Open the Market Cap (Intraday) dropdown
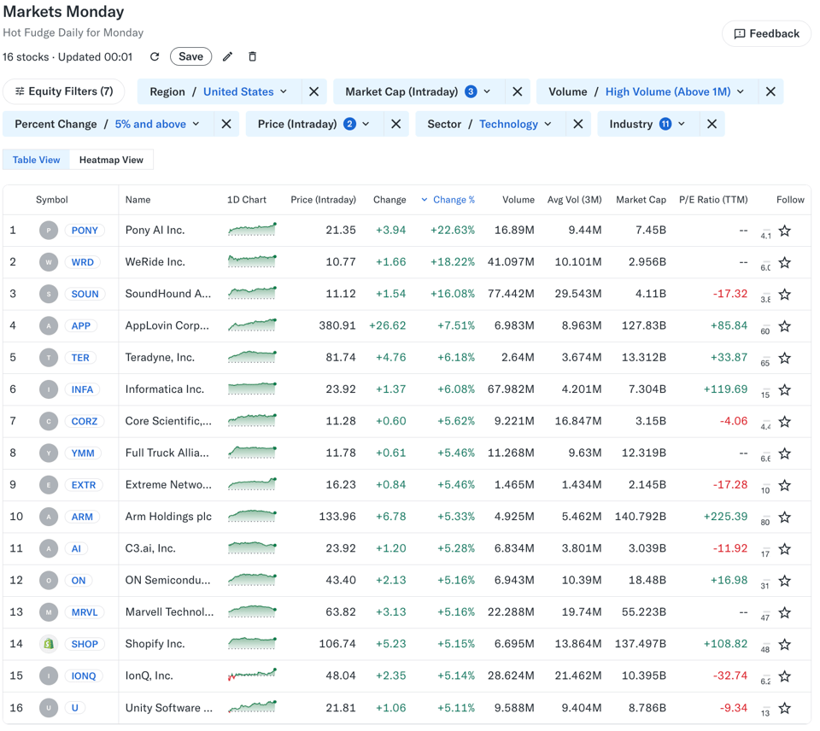 click(x=487, y=91)
